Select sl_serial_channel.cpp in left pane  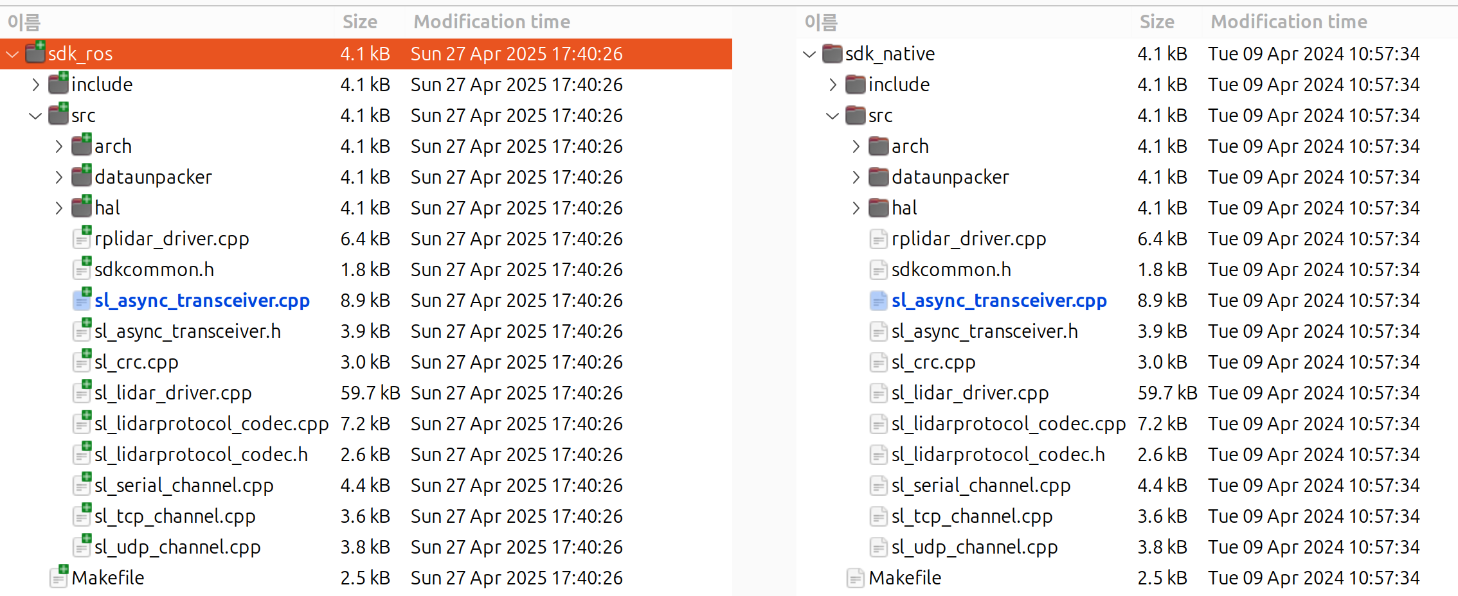click(184, 486)
